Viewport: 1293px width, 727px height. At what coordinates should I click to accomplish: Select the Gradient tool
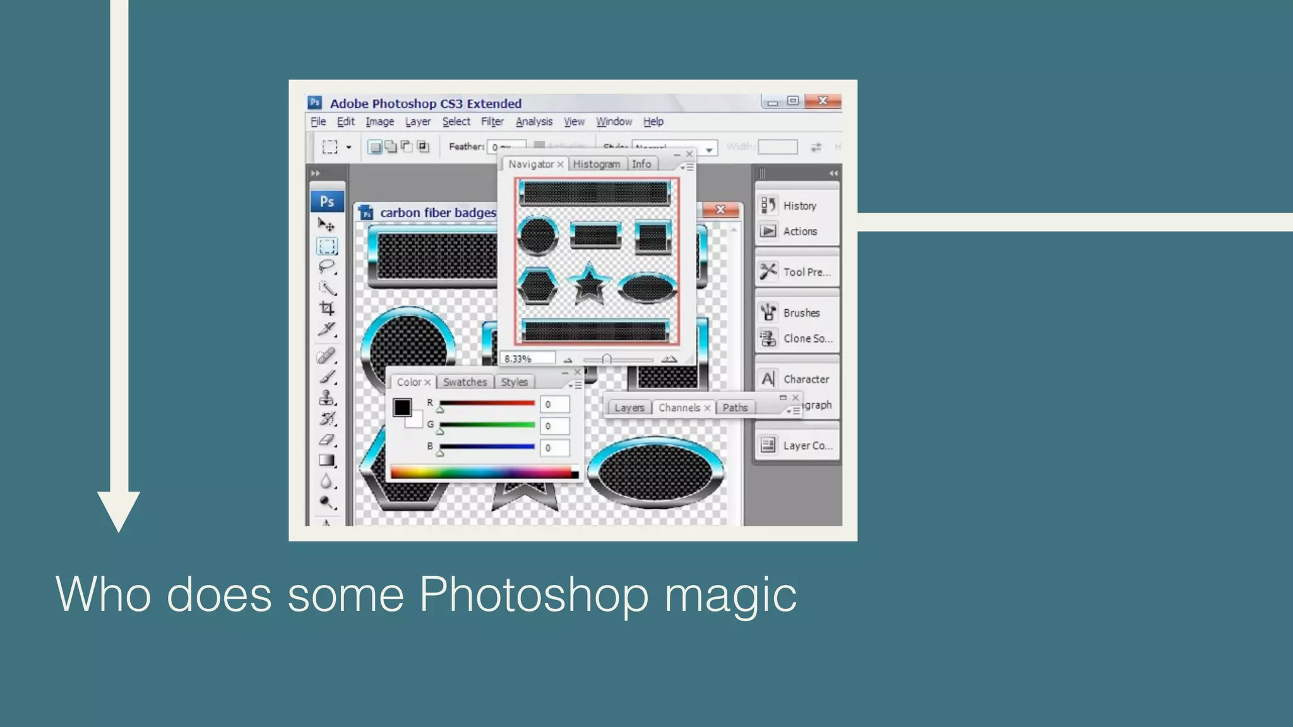(326, 461)
